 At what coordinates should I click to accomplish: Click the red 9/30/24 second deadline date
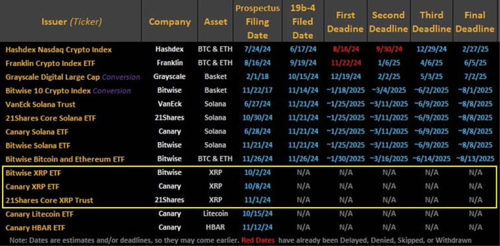pos(388,49)
